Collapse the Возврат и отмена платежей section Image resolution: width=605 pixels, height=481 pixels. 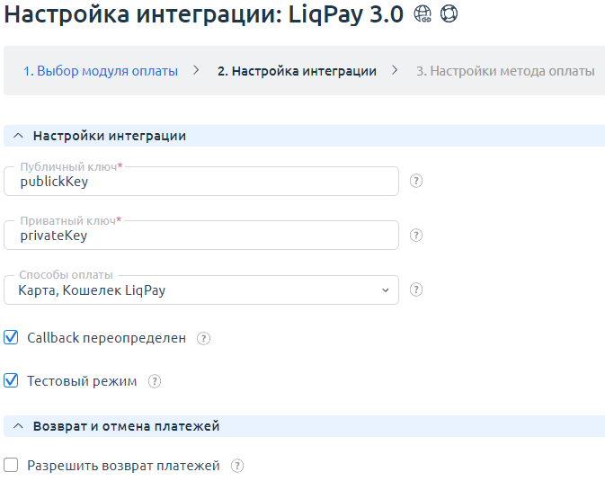pyautogui.click(x=18, y=426)
